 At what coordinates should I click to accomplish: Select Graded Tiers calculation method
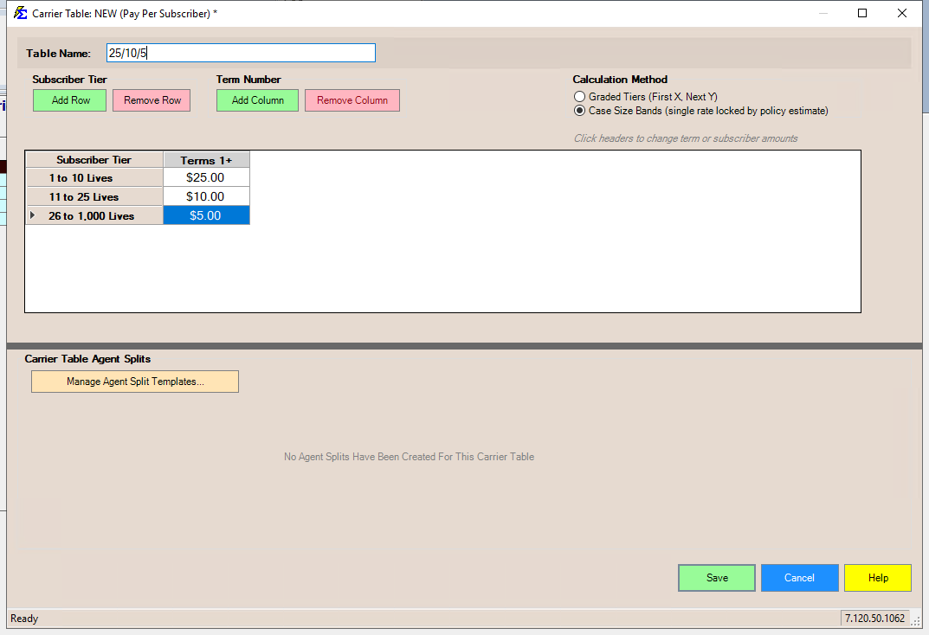[580, 97]
